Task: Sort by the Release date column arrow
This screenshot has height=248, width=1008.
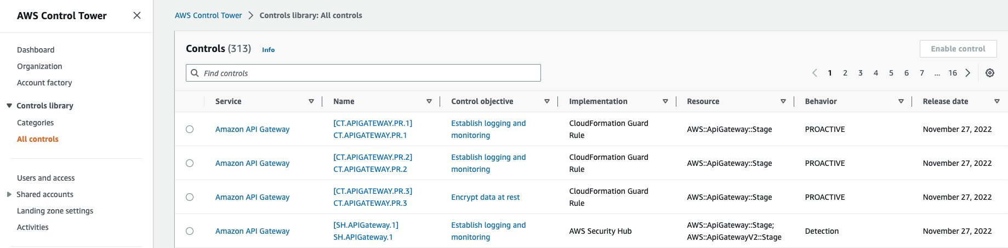Action: click(x=997, y=101)
